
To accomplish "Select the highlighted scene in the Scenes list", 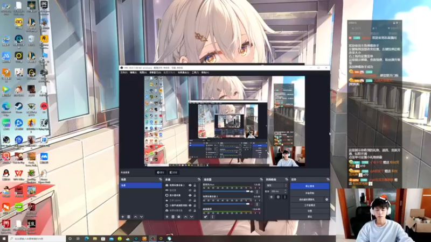I will point(141,186).
